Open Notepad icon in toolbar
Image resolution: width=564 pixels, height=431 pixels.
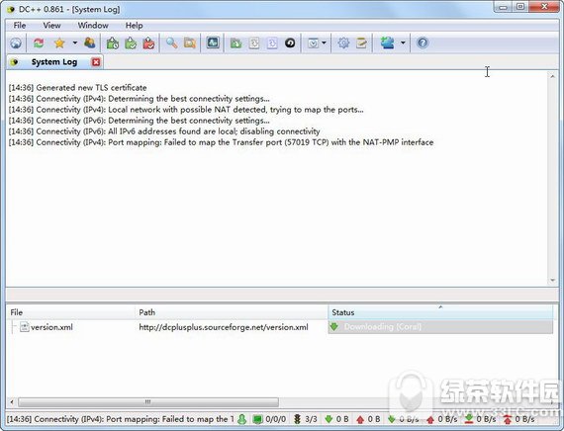[361, 43]
